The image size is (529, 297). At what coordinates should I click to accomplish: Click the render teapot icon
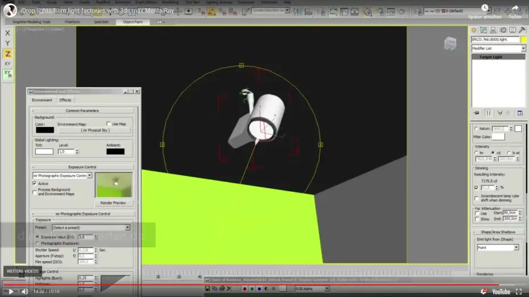click(x=402, y=12)
